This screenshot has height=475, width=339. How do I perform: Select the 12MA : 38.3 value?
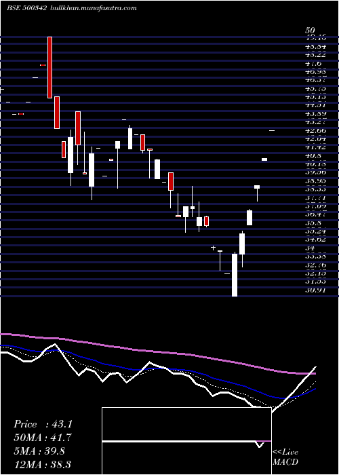43,464
